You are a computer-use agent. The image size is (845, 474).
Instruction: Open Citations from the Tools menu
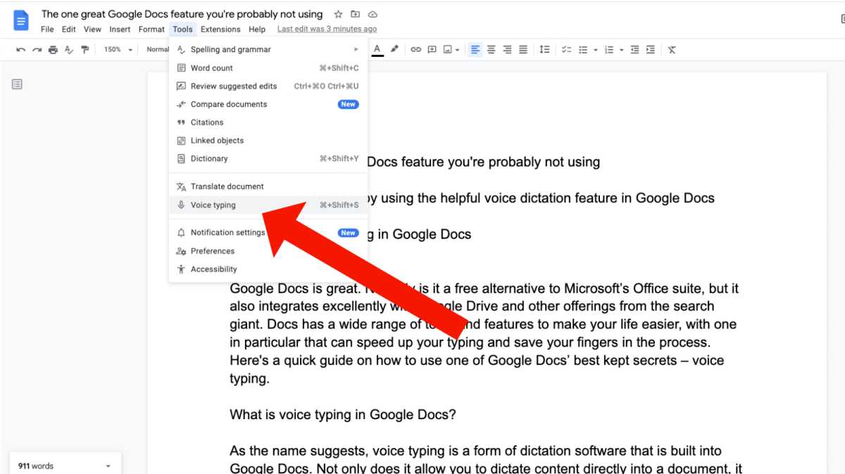(268, 122)
